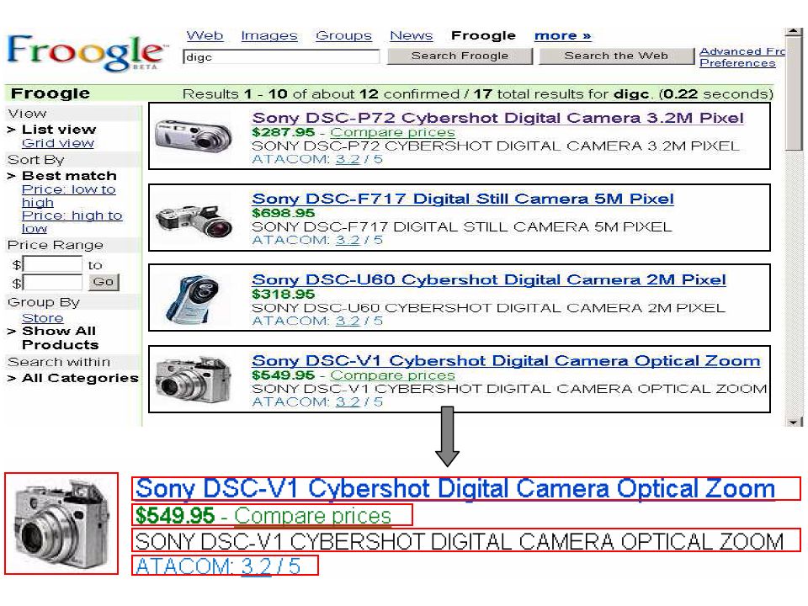Open Sony DSC-P72 Cybershot title link
808x606 pixels.
(497, 118)
